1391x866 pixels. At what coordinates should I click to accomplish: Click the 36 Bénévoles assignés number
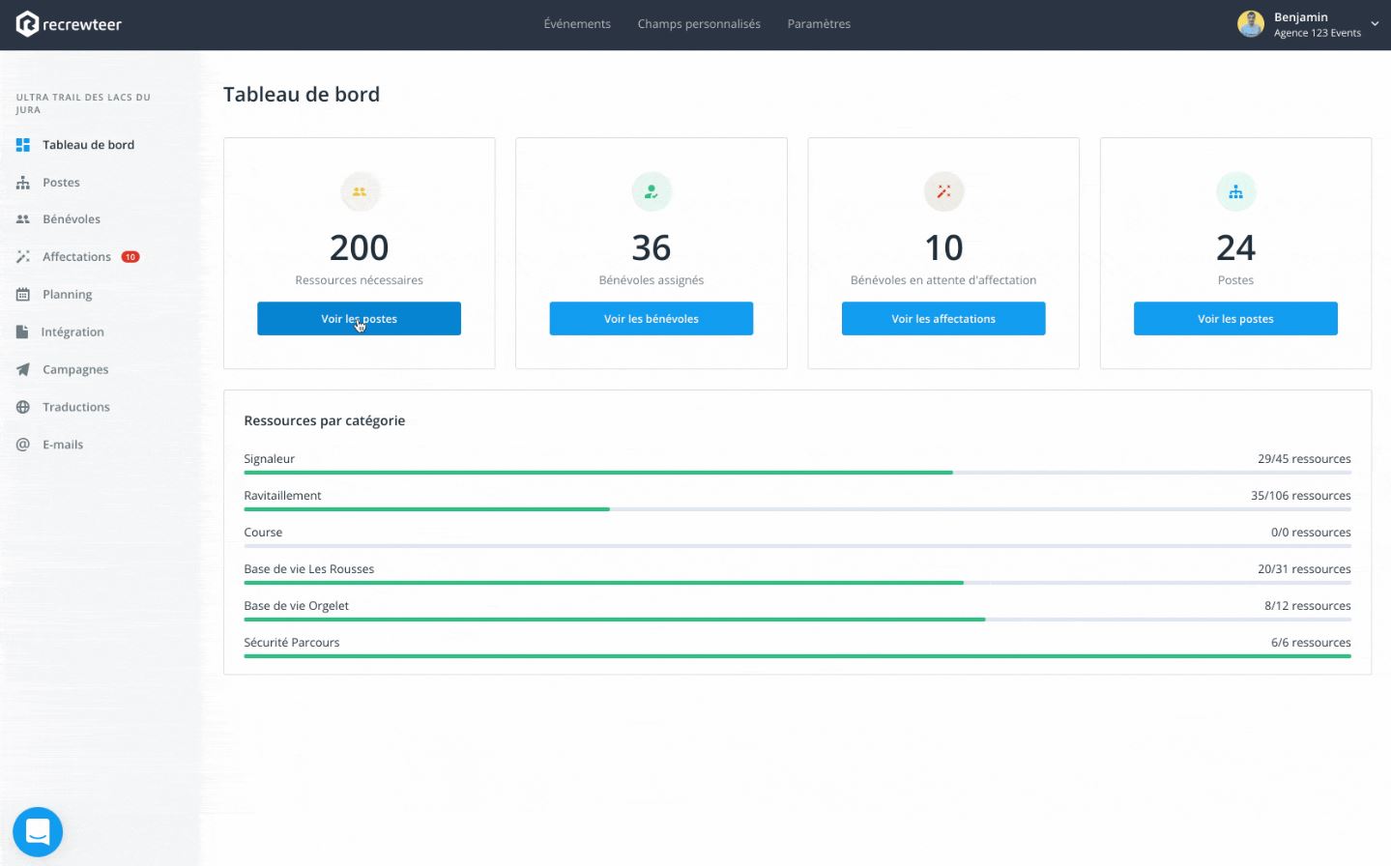(652, 248)
